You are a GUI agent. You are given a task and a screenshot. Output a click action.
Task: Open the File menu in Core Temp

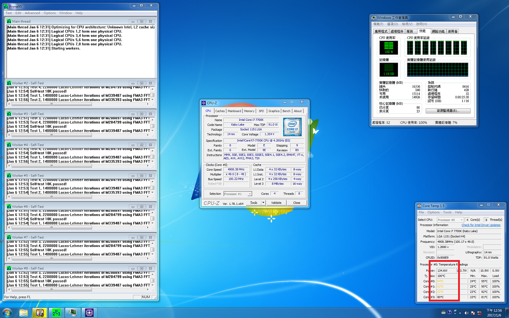click(421, 212)
